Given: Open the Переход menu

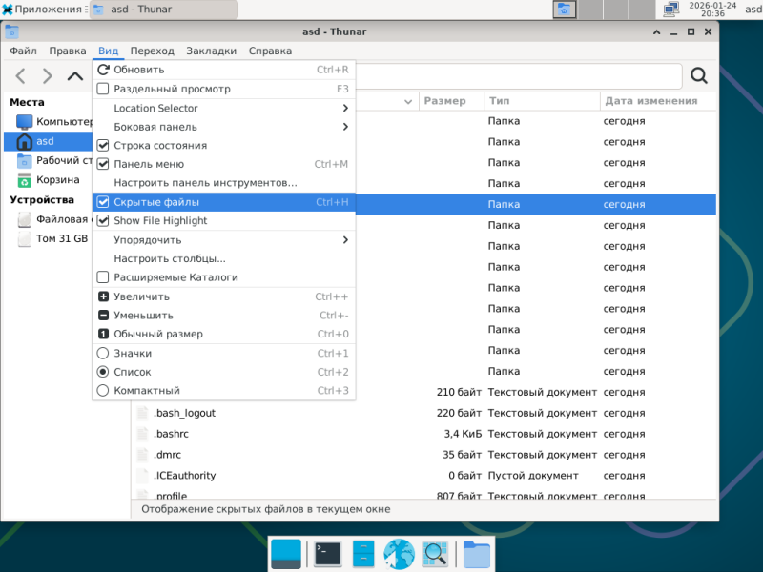Looking at the screenshot, I should coord(153,51).
